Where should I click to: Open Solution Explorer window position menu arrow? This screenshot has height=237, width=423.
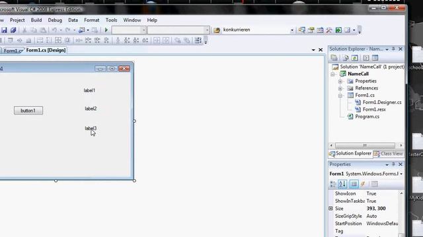pos(387,49)
